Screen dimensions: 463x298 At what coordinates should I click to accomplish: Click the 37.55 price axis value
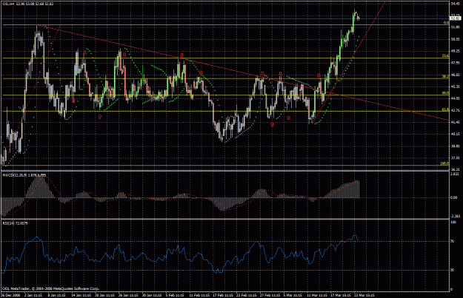coord(455,158)
